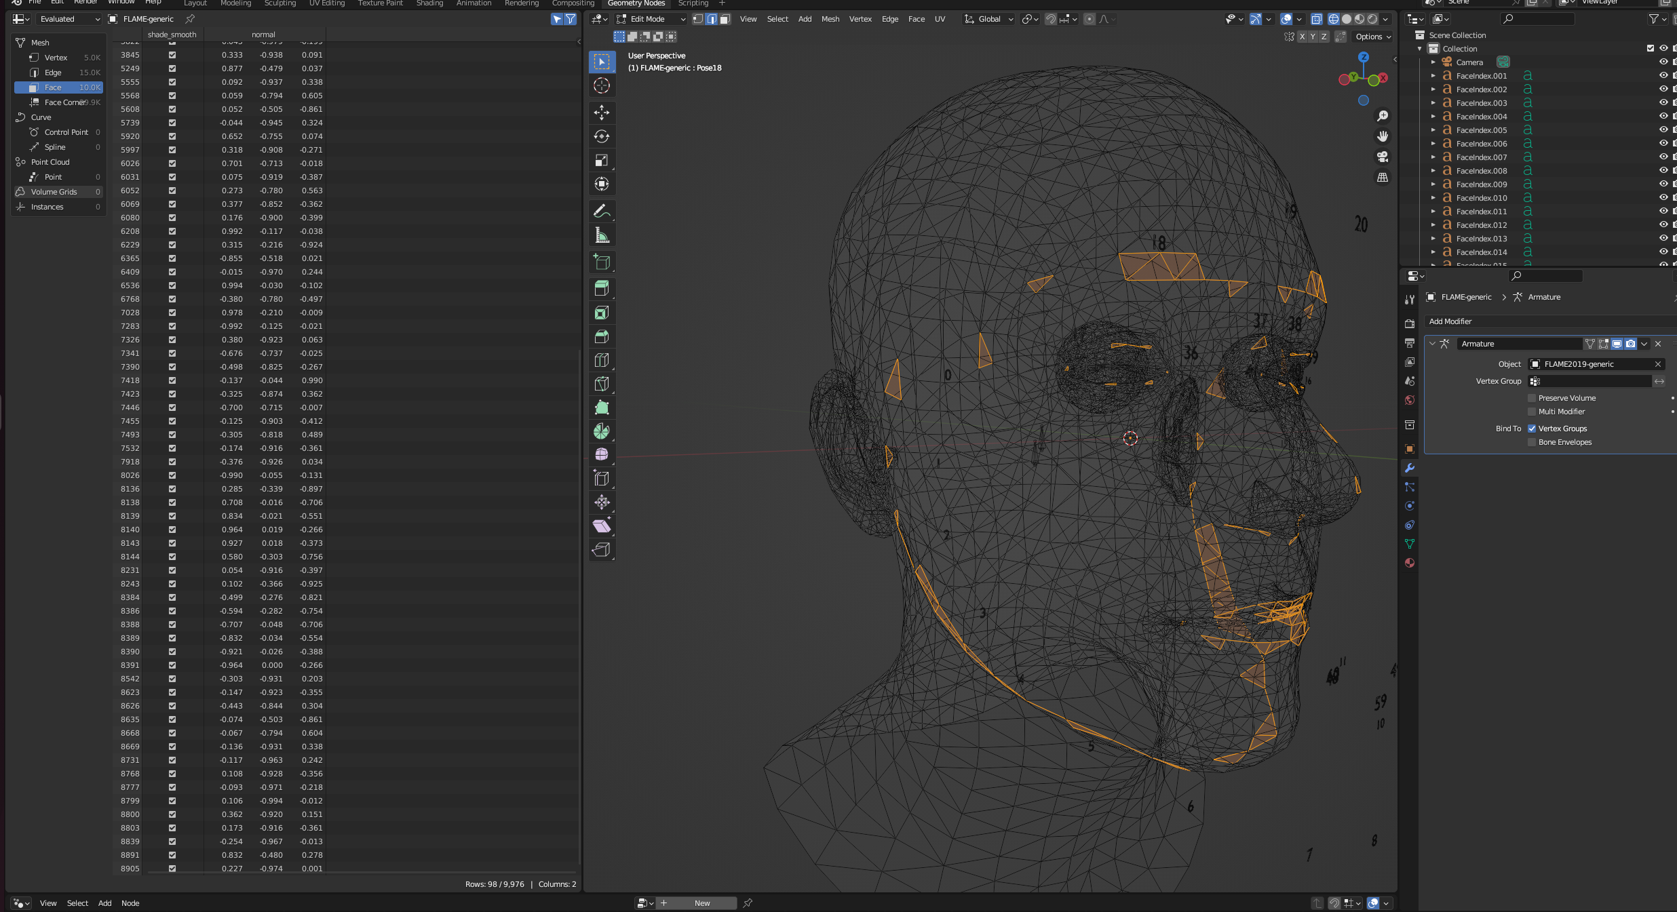1677x912 pixels.
Task: Select the 3D Cursor tool
Action: click(601, 85)
